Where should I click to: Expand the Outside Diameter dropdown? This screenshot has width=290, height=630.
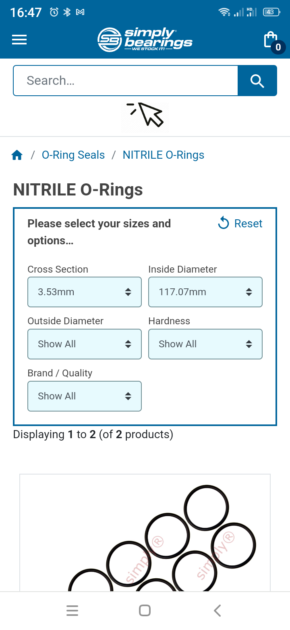point(85,344)
